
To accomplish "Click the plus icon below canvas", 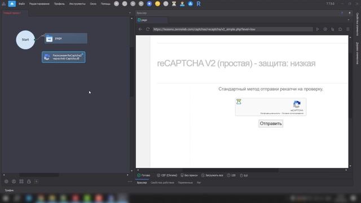I will 36,182.
